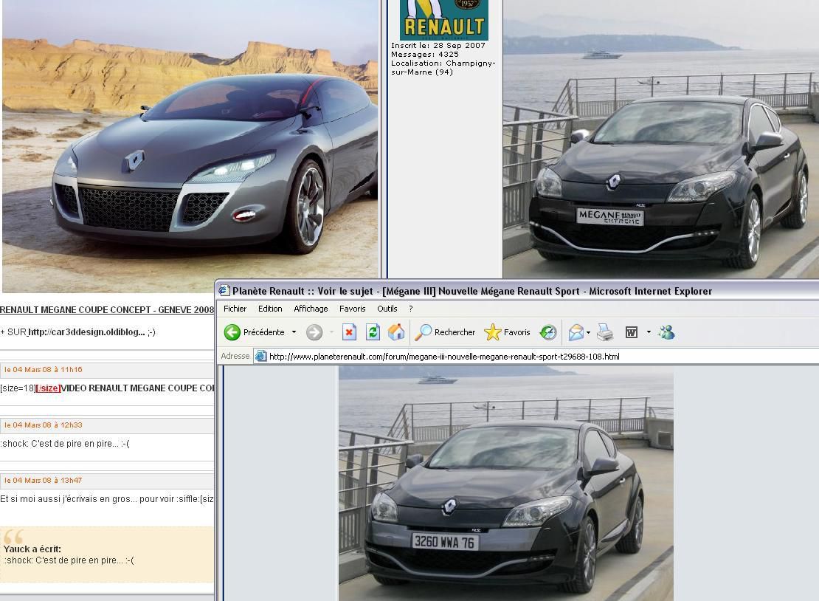819x601 pixels.
Task: Expand the Précédente history dropdown arrow
Action: click(294, 332)
